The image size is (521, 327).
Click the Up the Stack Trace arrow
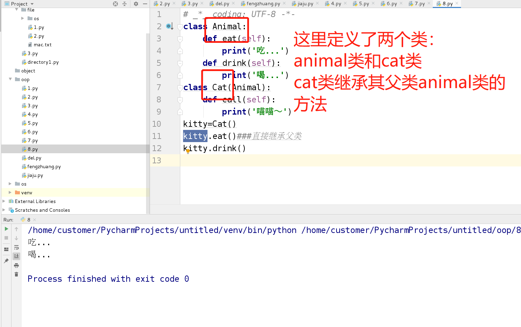tap(16, 230)
